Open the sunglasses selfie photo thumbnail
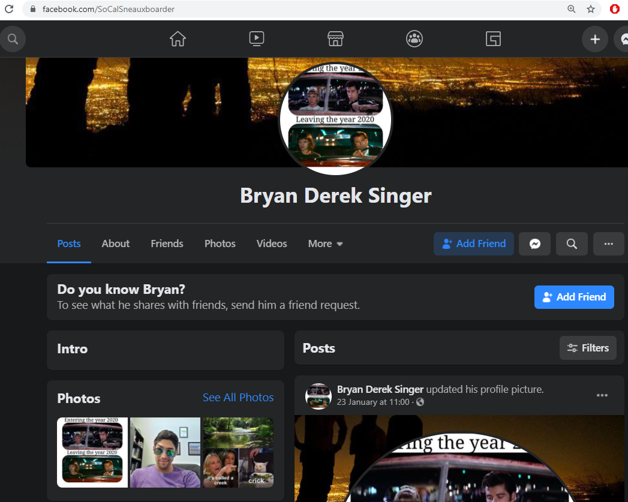Image resolution: width=628 pixels, height=502 pixels. pos(166,452)
